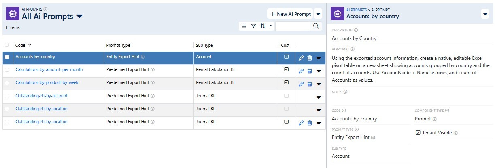Toggle the Tenant Visible checkbox
Viewport: 495px width, 168px height.
418,132
